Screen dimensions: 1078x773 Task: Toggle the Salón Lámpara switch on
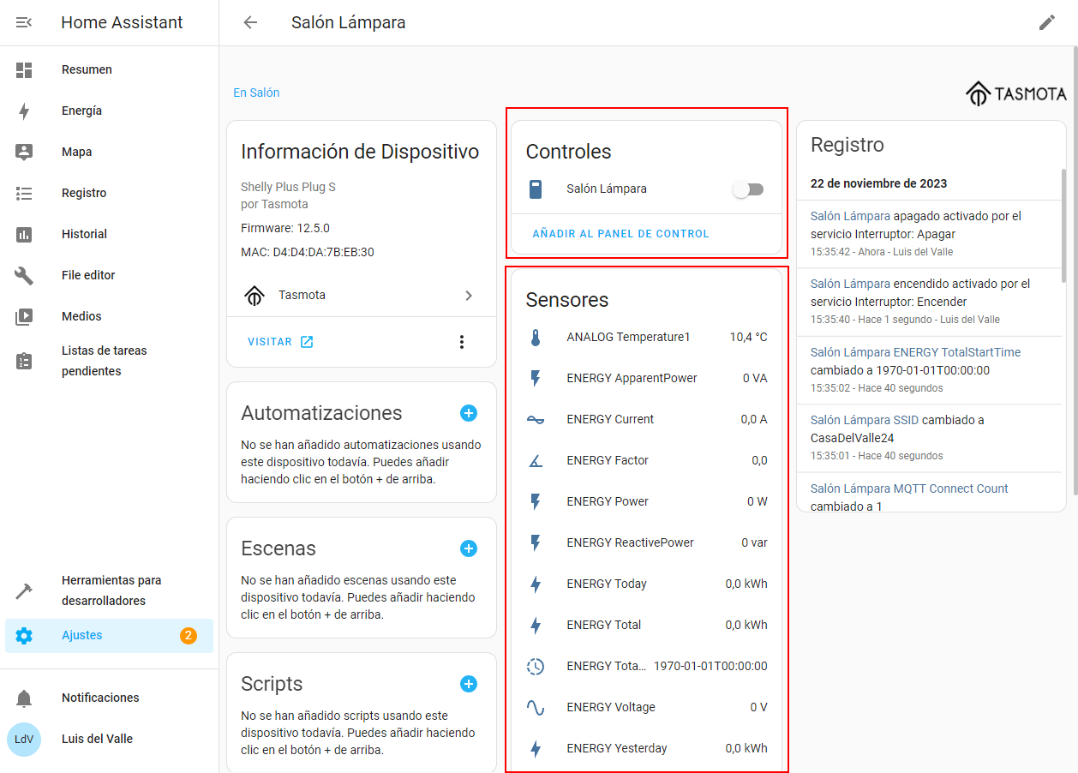click(x=748, y=189)
